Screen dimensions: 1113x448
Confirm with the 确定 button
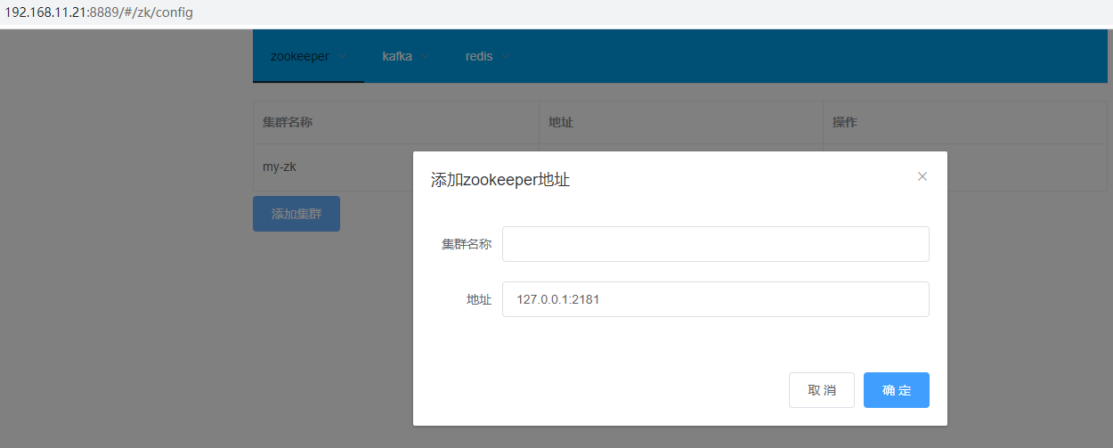point(897,390)
